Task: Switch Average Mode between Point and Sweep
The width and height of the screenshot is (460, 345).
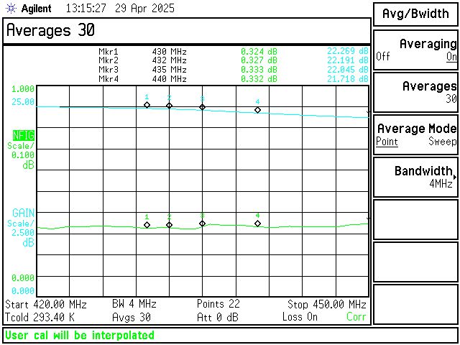Action: (x=415, y=135)
